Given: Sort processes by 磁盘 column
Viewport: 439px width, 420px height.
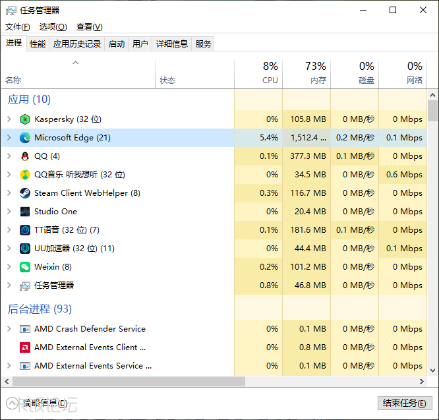Looking at the screenshot, I should 355,75.
